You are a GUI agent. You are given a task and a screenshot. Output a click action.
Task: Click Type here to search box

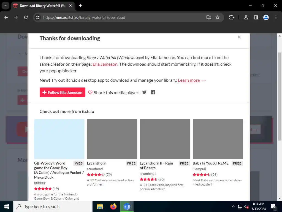(53, 206)
